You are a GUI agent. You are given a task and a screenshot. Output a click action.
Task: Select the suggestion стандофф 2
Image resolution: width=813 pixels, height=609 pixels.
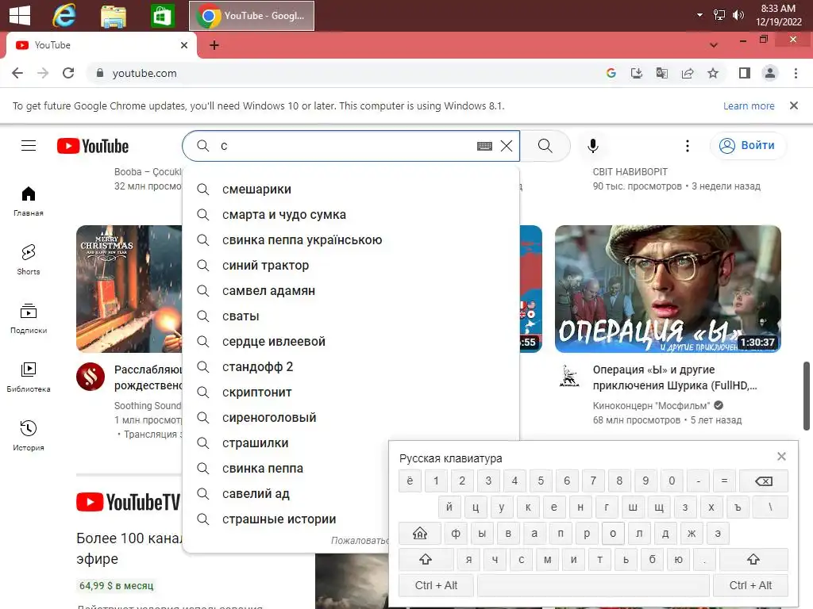point(351,367)
